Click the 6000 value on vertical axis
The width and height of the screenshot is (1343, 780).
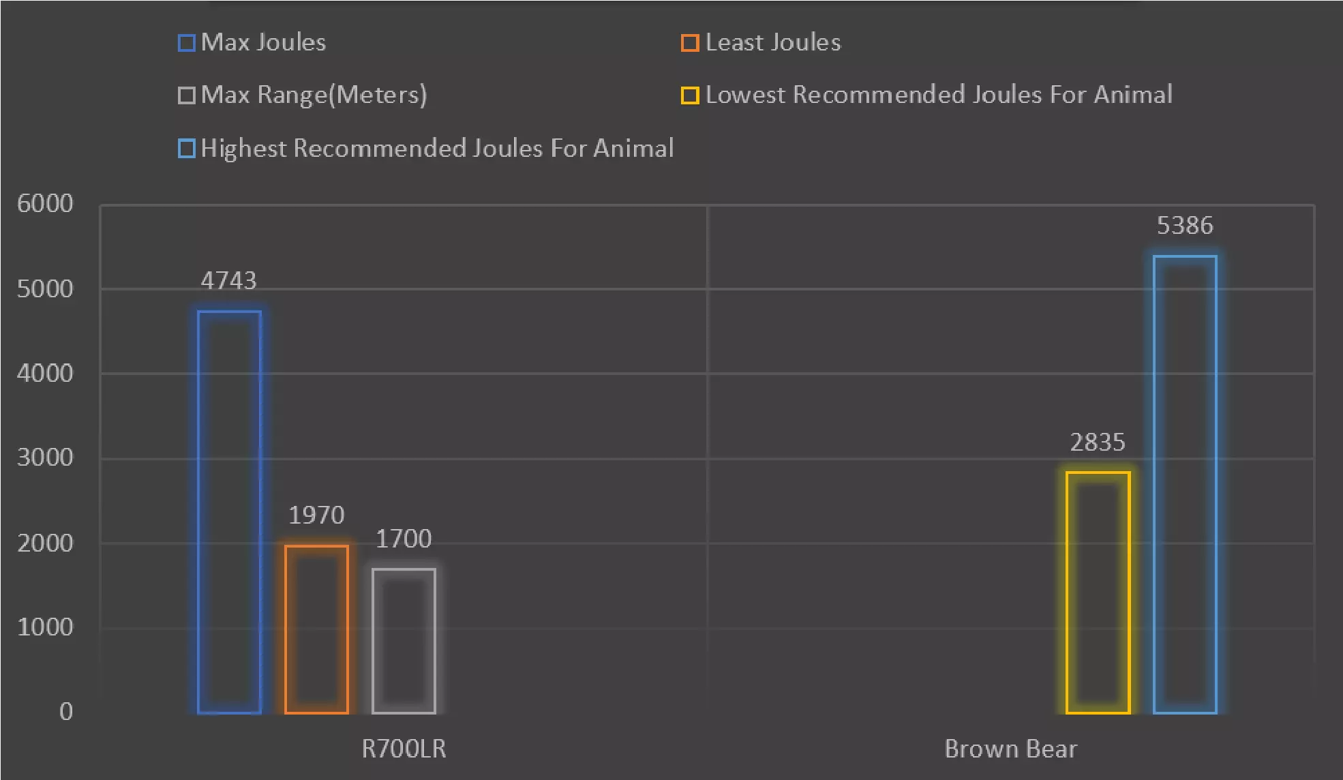(45, 204)
